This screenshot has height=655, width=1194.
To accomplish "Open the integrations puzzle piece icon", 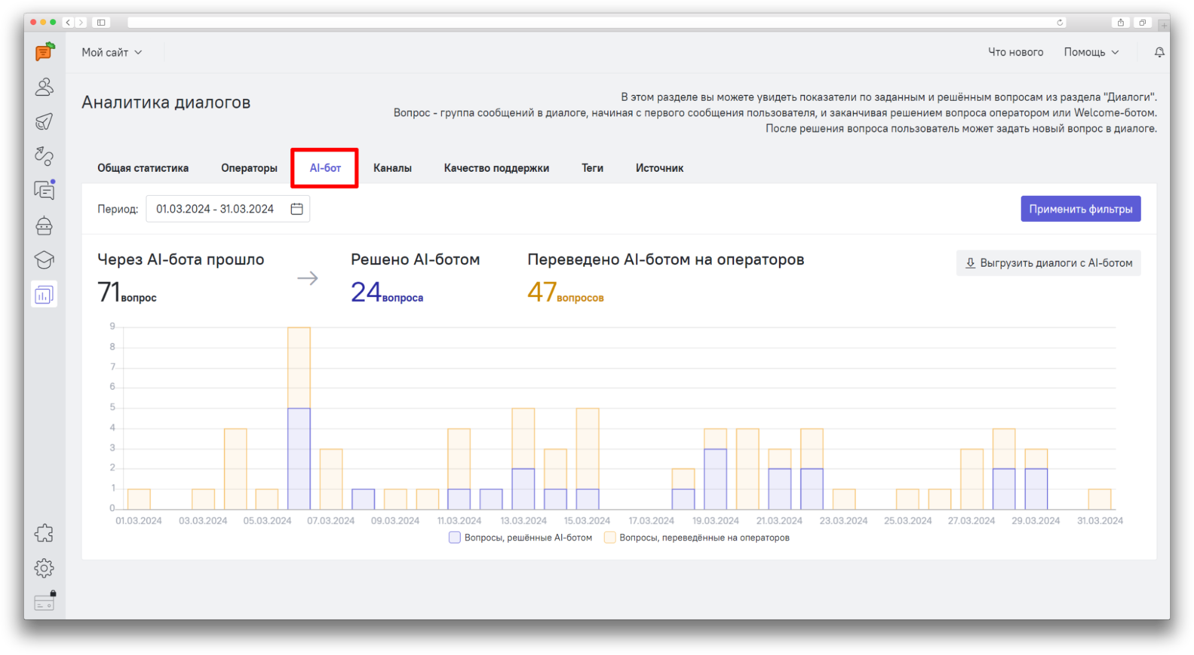I will 44,533.
